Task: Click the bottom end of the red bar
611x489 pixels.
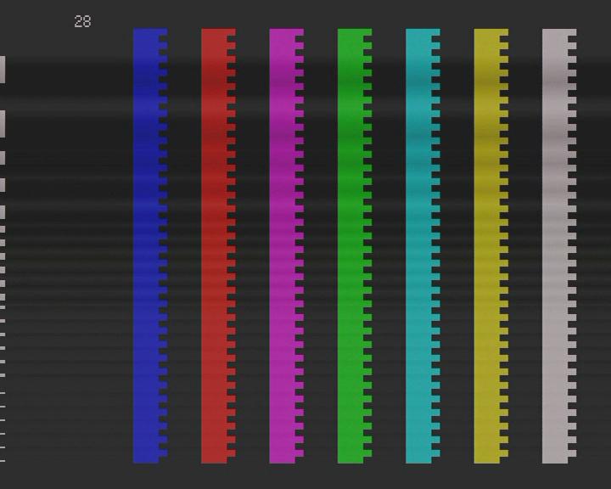Action: [x=215, y=458]
